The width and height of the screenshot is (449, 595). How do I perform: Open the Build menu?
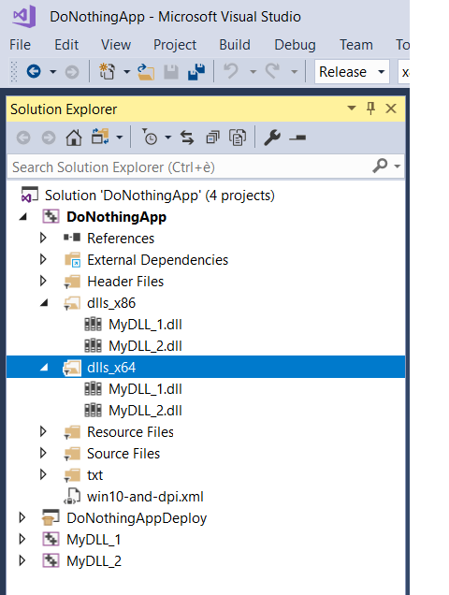tap(235, 45)
